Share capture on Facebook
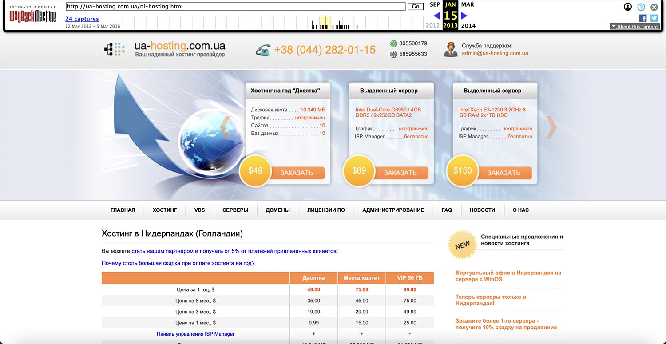The height and width of the screenshot is (344, 666). tap(643, 18)
